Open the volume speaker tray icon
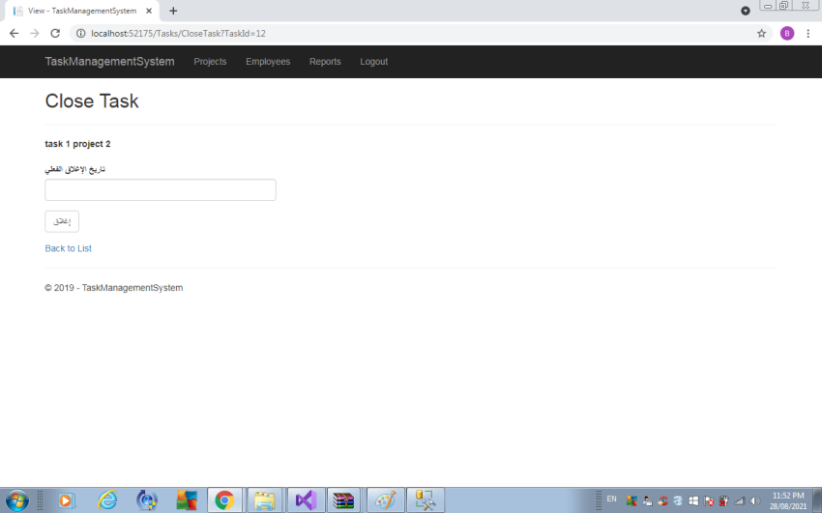 coord(755,501)
